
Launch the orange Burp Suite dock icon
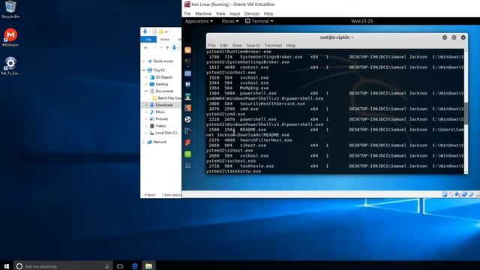coord(188,108)
